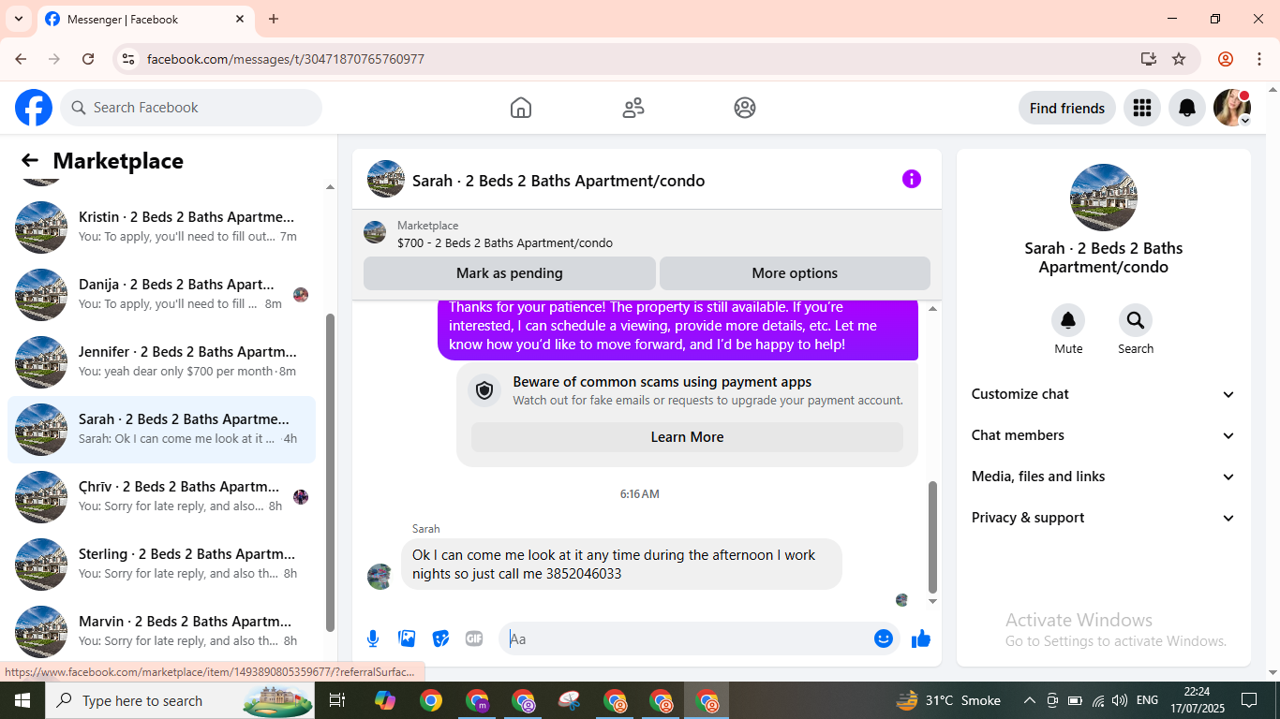Open the tab search dropdown arrow
The height and width of the screenshot is (719, 1280).
[x=19, y=19]
